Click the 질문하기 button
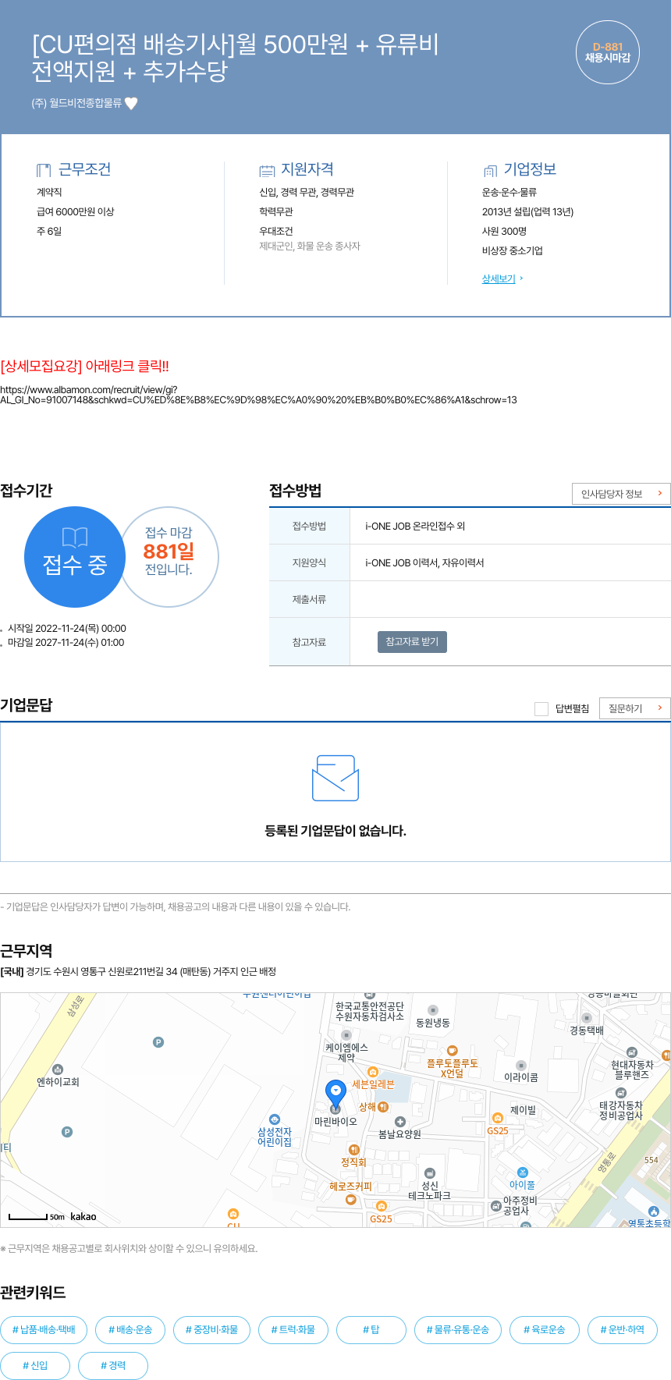The height and width of the screenshot is (1380, 671). point(635,708)
